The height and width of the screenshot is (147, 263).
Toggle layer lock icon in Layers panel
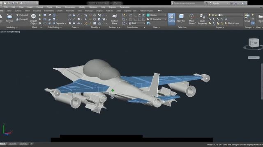tap(216, 15)
